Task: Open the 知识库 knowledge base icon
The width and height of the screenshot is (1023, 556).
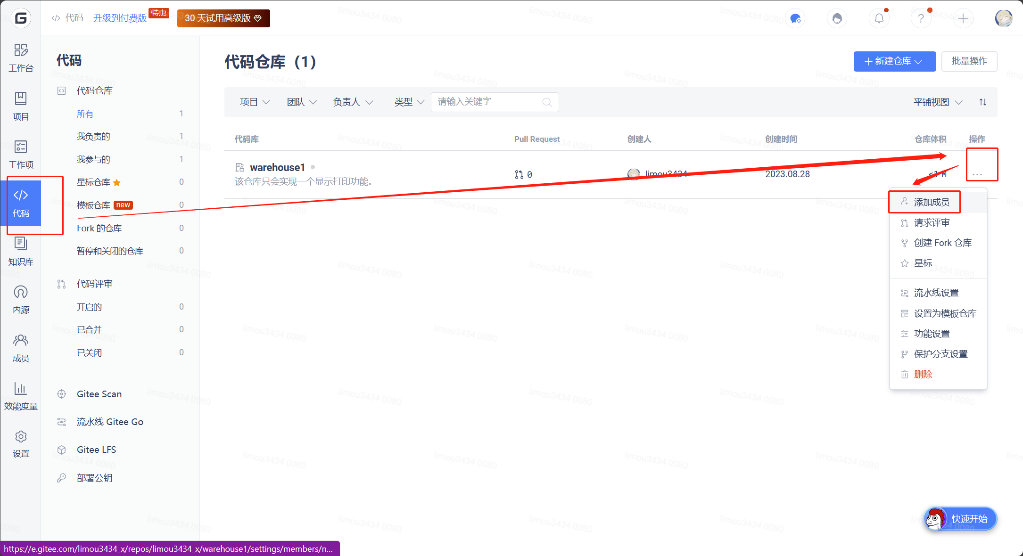Action: click(21, 252)
